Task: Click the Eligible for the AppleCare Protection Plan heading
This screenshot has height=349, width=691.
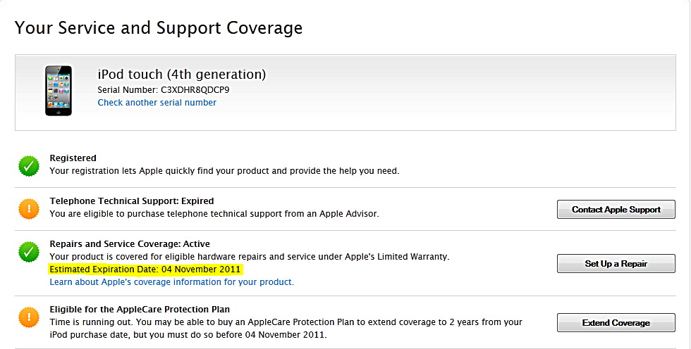Action: [x=140, y=309]
